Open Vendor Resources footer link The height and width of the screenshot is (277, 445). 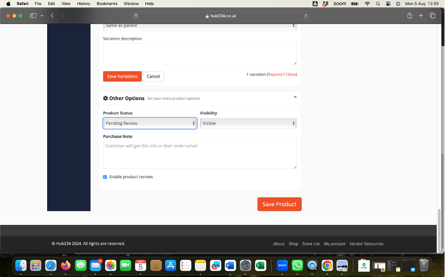pyautogui.click(x=366, y=244)
